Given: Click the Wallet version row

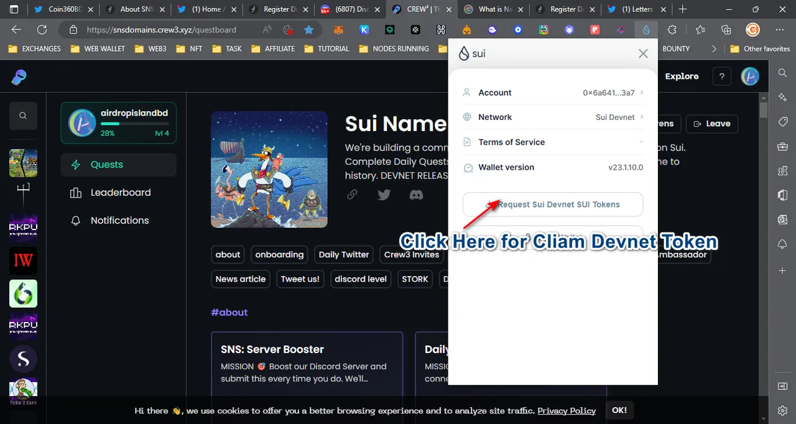Looking at the screenshot, I should click(x=553, y=167).
